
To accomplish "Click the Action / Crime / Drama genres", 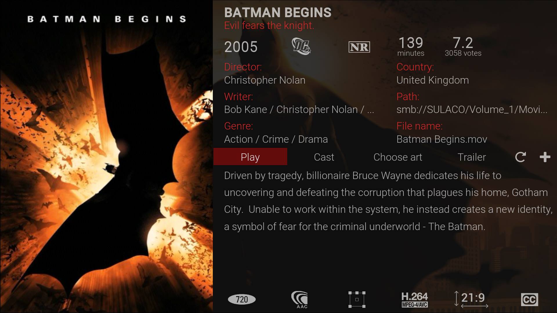I will [276, 139].
